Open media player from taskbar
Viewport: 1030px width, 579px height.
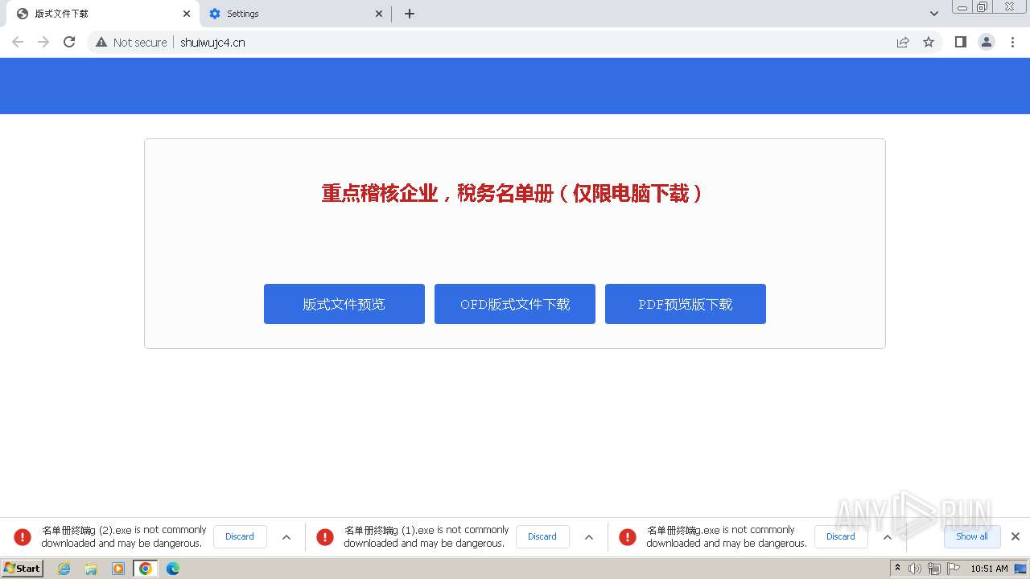pos(118,569)
